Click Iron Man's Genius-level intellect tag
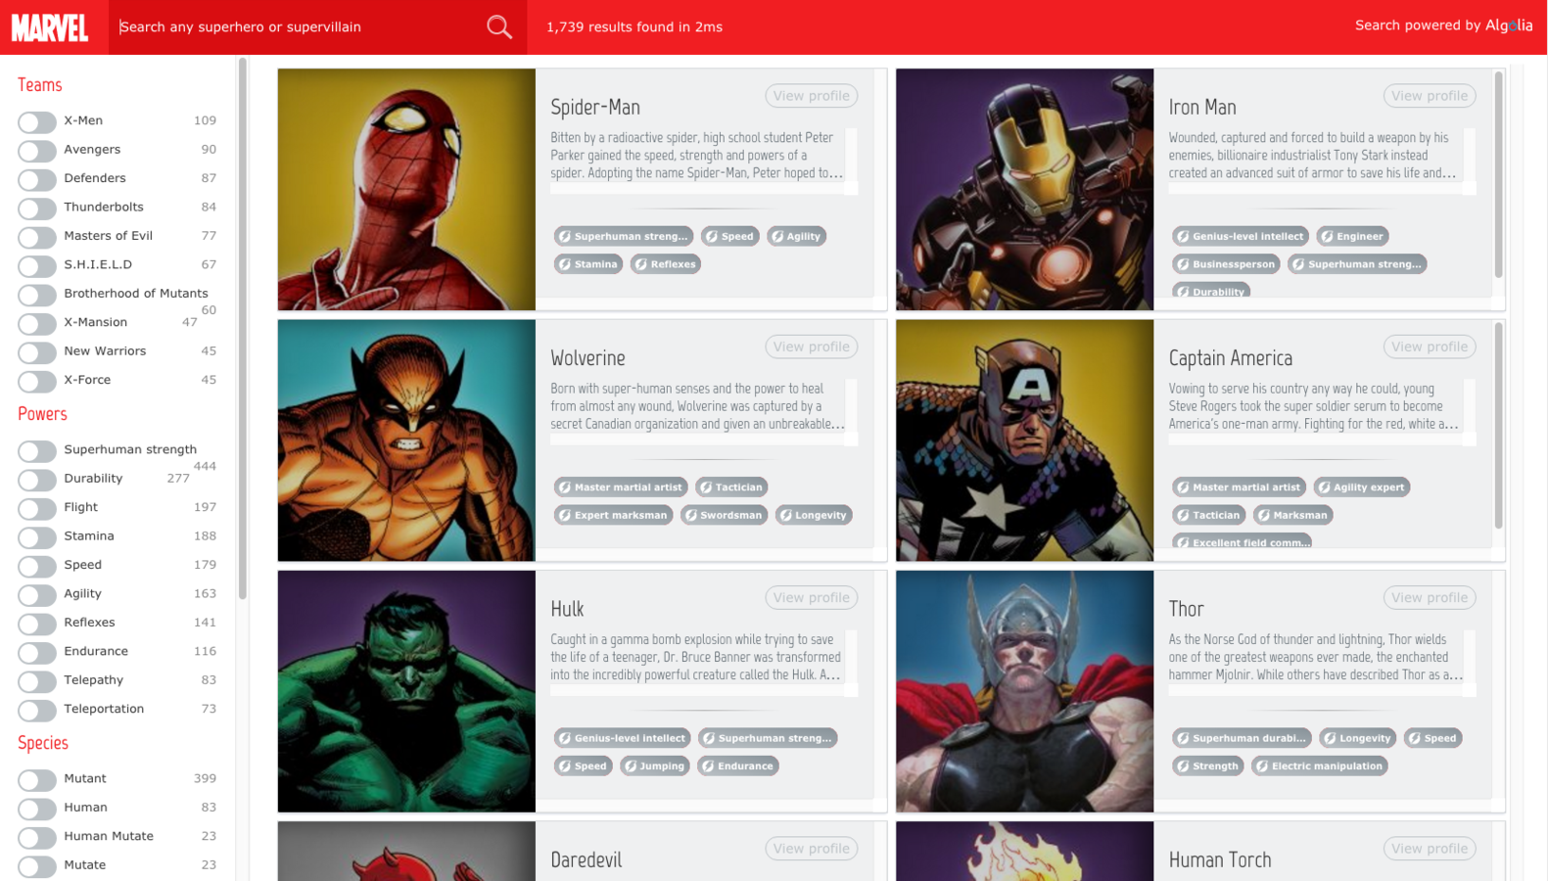This screenshot has width=1548, height=881. 1241,236
